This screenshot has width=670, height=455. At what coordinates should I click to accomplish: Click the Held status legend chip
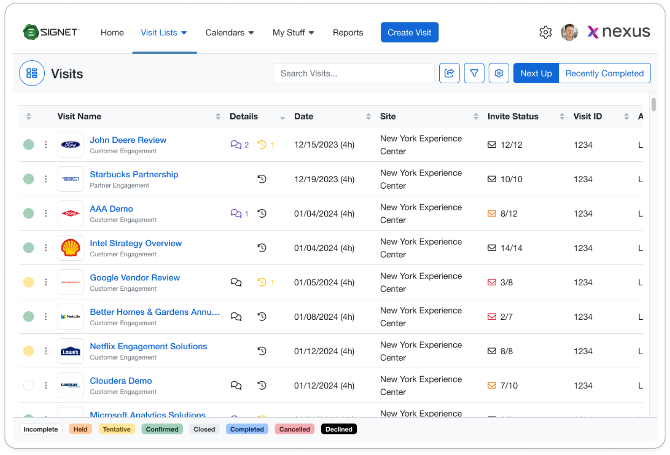81,429
